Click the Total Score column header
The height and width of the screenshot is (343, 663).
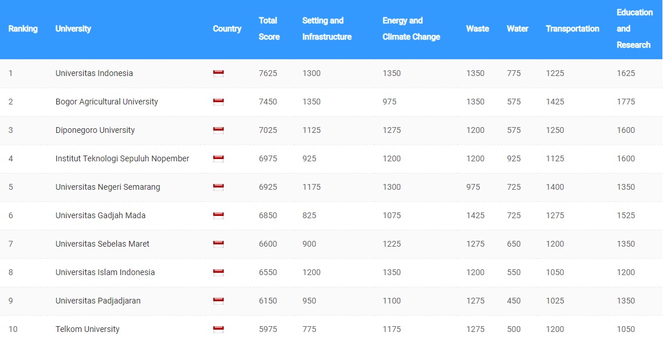269,29
